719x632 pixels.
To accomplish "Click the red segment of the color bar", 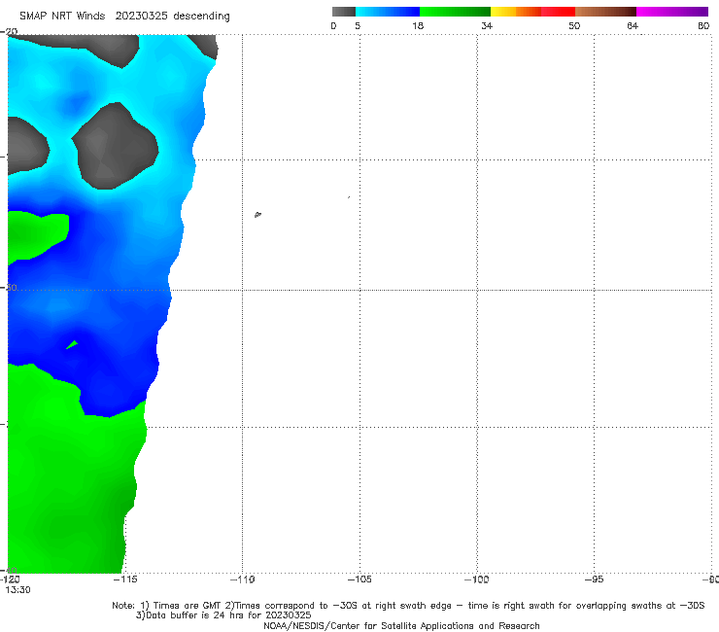I will (x=558, y=12).
